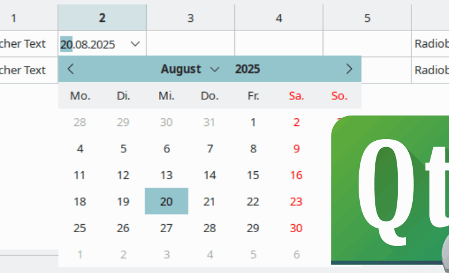Click the date input field 20.08.2025

point(92,44)
